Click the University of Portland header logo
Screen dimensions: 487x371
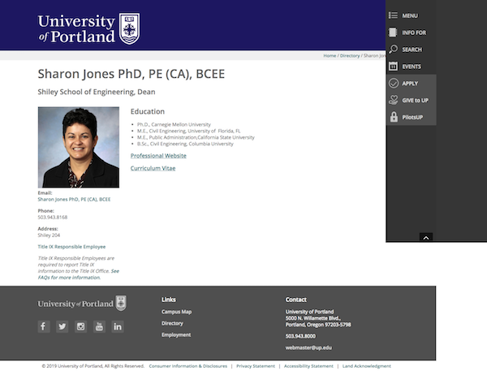[88, 28]
